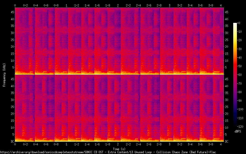Click the -120 label on the color scale

coord(240,127)
